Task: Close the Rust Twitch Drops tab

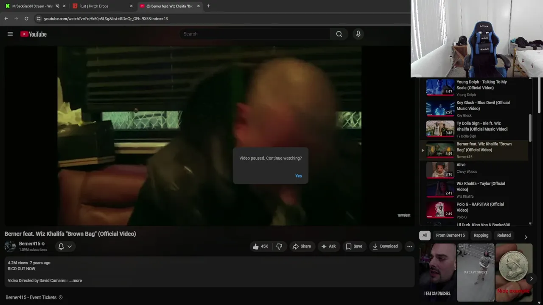Action: click(x=131, y=6)
